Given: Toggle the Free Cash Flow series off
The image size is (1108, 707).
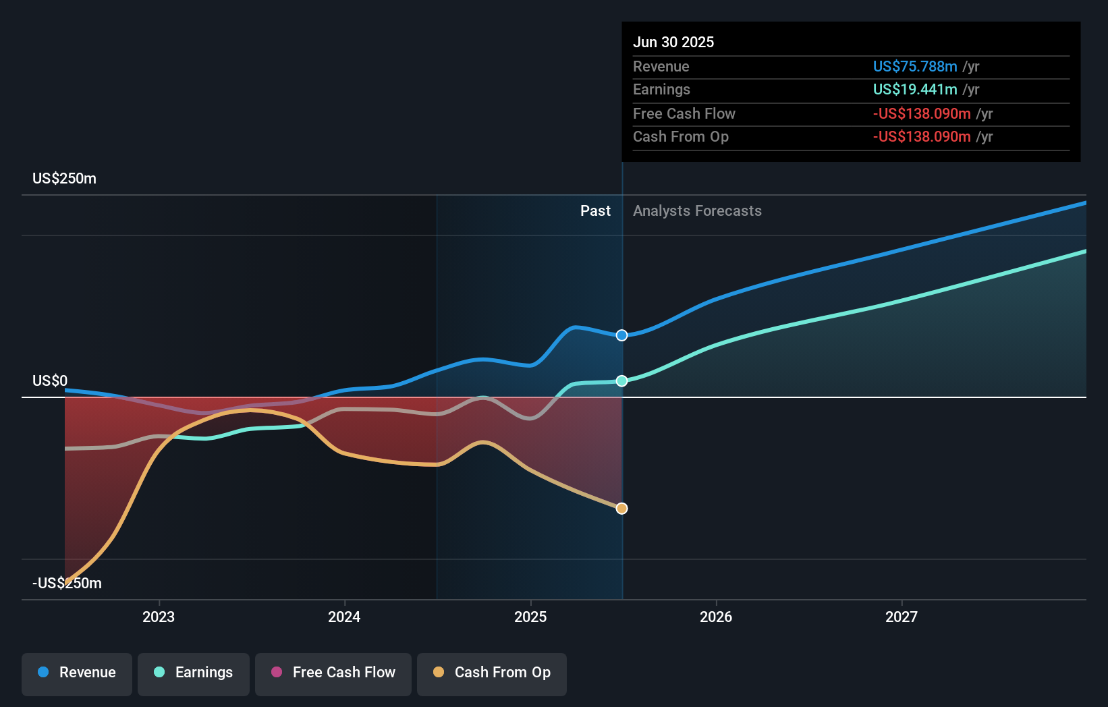Looking at the screenshot, I should click(x=333, y=674).
